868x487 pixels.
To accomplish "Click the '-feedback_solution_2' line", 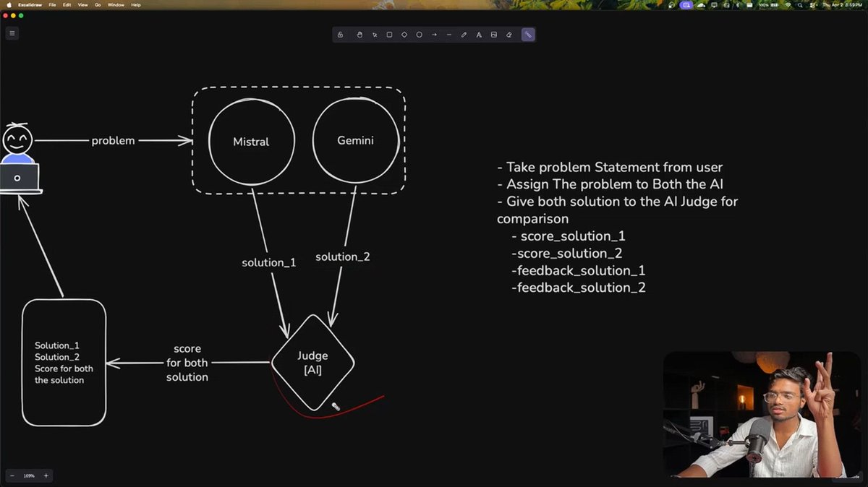I will pyautogui.click(x=578, y=288).
